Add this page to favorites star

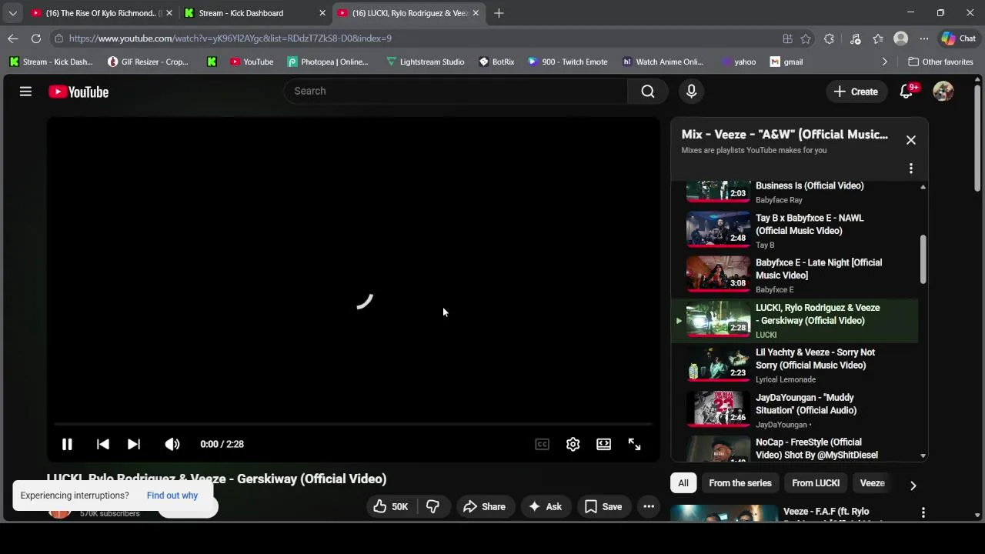click(x=806, y=38)
